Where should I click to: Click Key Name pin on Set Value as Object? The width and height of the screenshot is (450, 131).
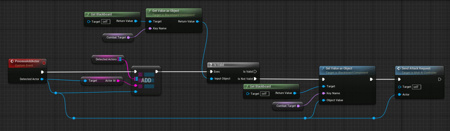(323, 93)
